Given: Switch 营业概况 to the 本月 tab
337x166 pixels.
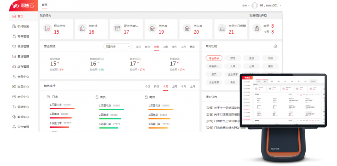Looking at the screenshot, I should tap(174, 47).
